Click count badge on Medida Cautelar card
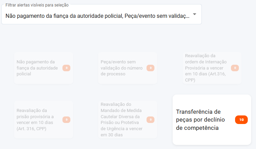The height and width of the screenshot is (149, 256). [x=150, y=120]
